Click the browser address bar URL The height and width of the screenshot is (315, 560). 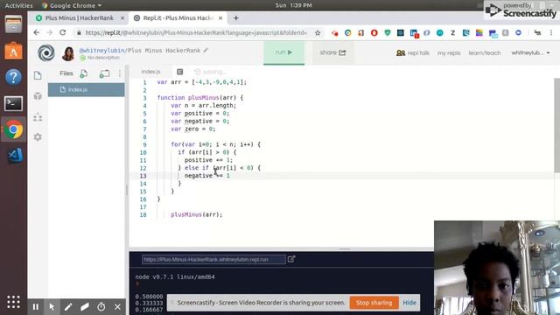196,32
